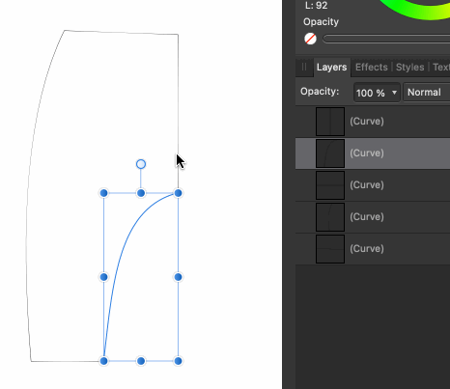The image size is (450, 389).
Task: Click the top-center selection handle
Action: 141,193
